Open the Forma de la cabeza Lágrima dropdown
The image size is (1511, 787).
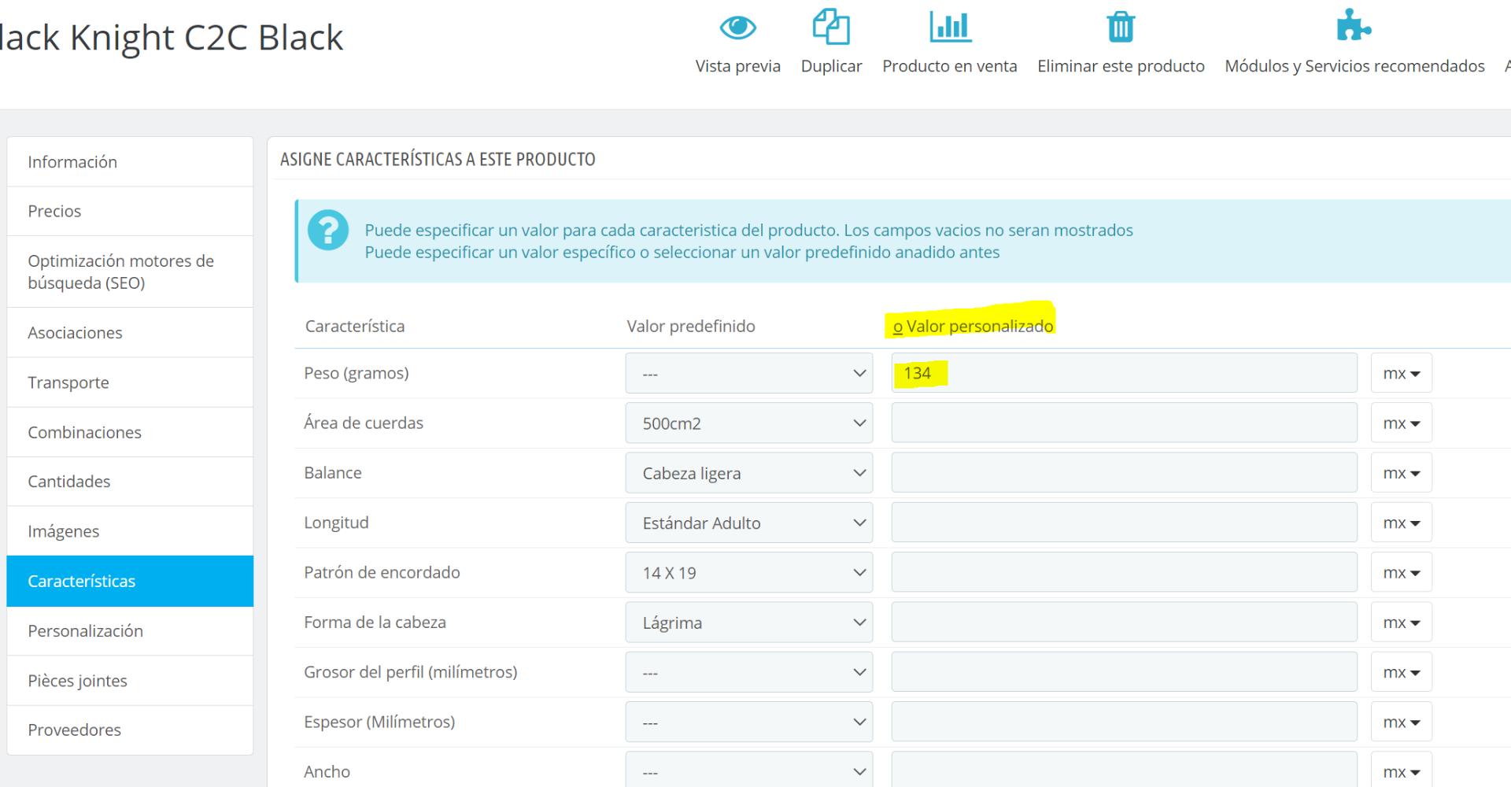tap(748, 623)
